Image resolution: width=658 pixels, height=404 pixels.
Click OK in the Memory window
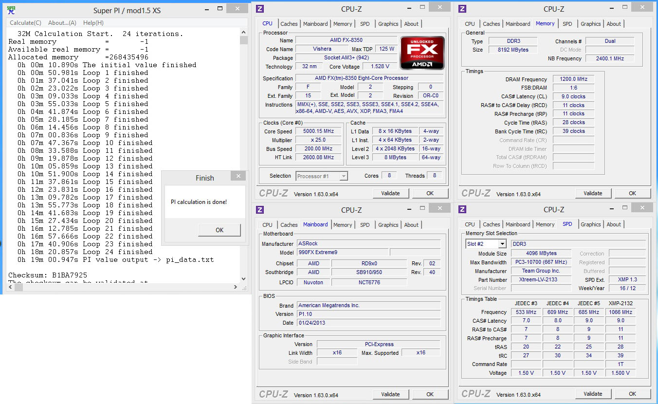click(x=632, y=193)
